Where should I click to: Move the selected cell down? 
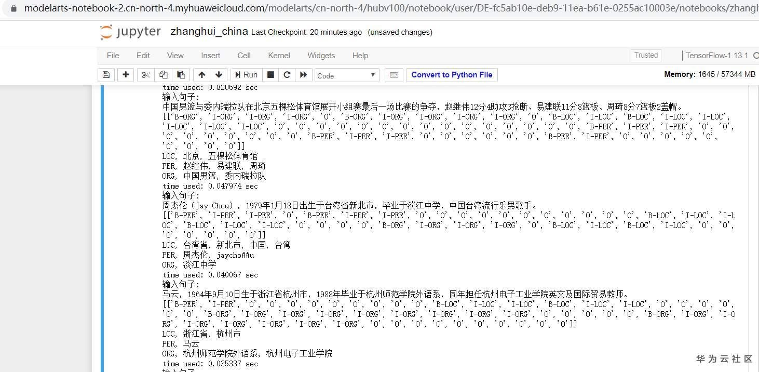tap(218, 74)
